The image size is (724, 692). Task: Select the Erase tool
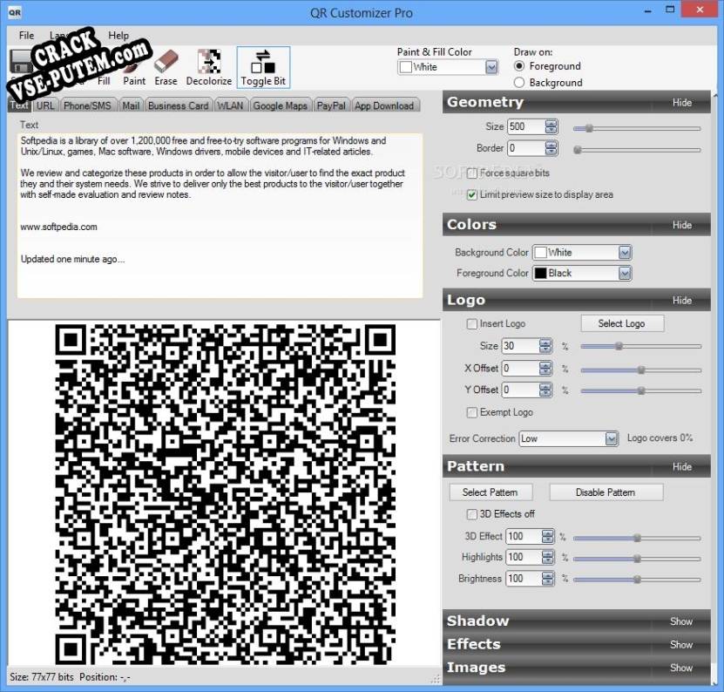click(x=166, y=68)
